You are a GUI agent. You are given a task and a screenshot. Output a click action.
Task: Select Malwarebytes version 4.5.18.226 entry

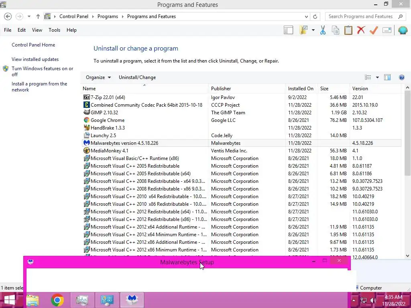tap(241, 143)
